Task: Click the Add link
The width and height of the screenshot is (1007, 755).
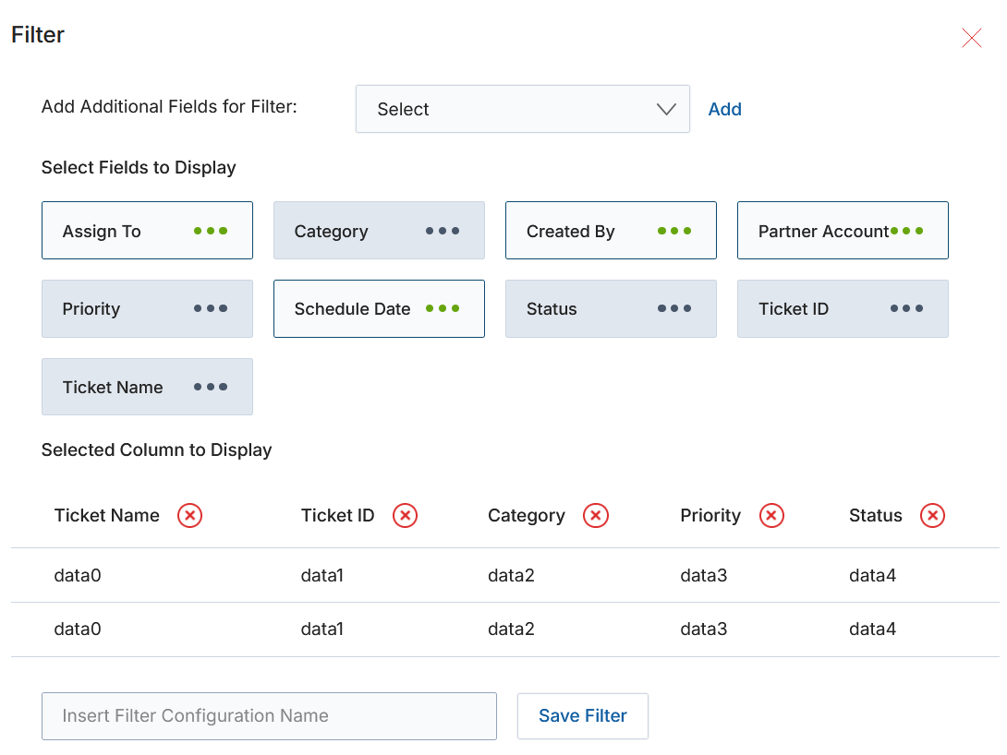Action: 724,109
